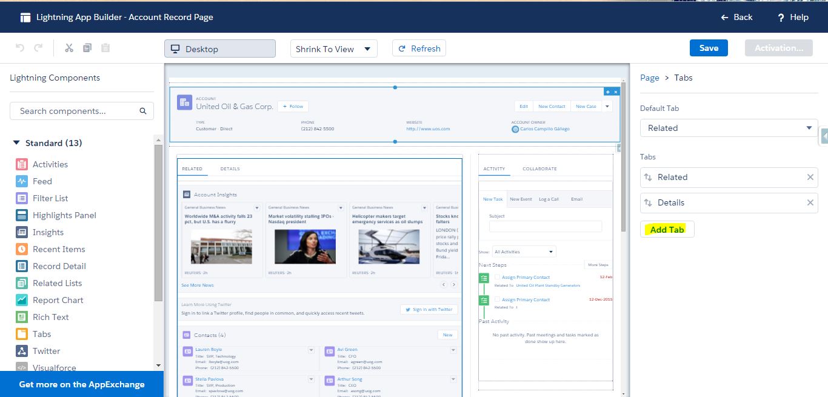Select the Activities component icon
Screen dimensions: 828x397
click(x=22, y=164)
